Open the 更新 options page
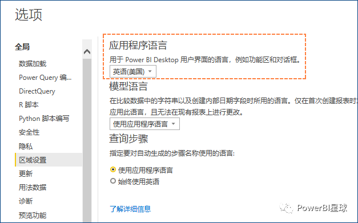The image size is (358, 223). tap(26, 174)
